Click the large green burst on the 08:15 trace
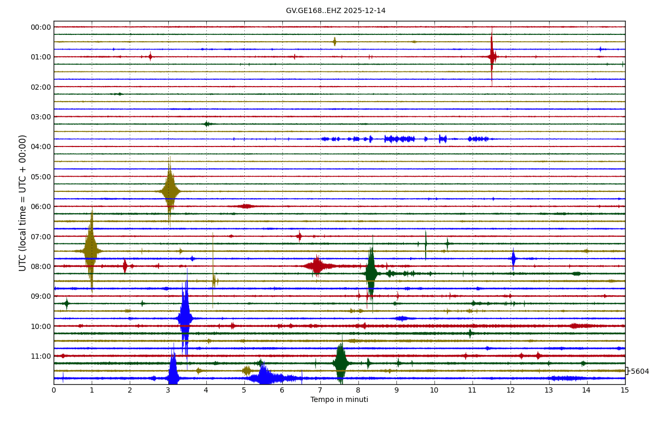 (x=371, y=273)
